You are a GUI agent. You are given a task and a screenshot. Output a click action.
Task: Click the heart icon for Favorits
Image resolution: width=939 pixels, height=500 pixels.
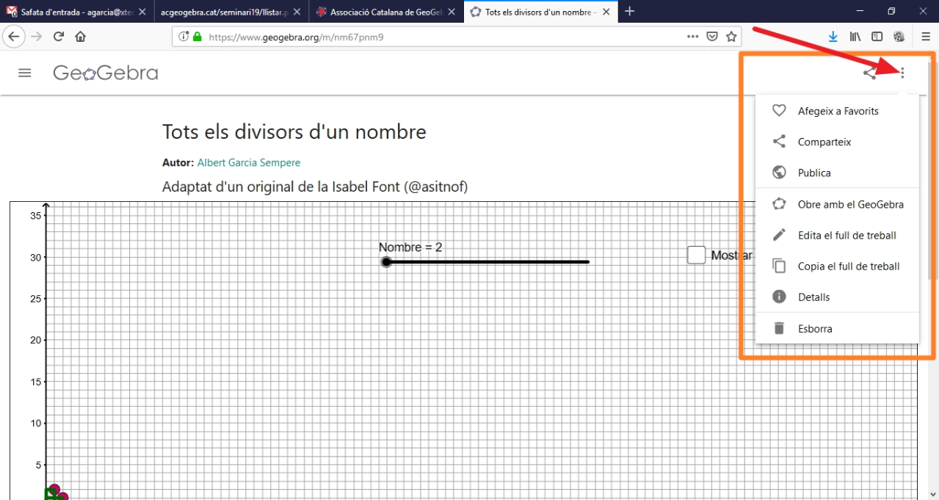780,111
